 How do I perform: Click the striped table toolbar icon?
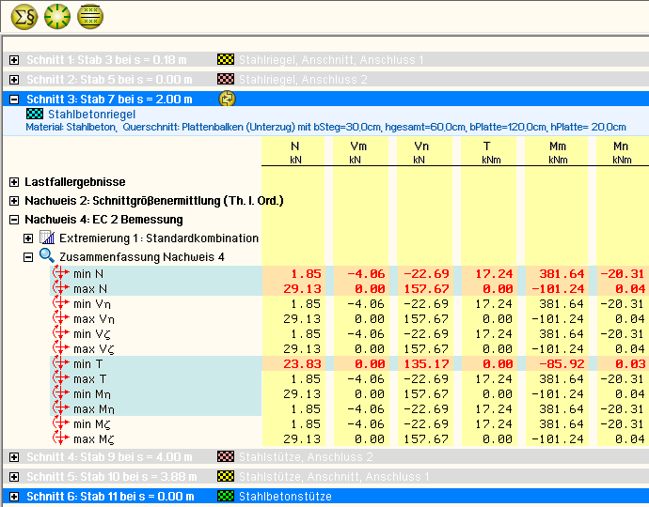(x=91, y=16)
